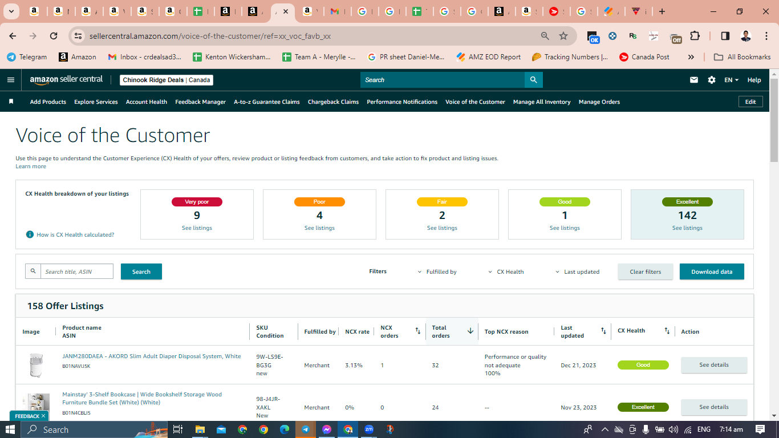
Task: Click the Windows Start button
Action: coord(10,429)
